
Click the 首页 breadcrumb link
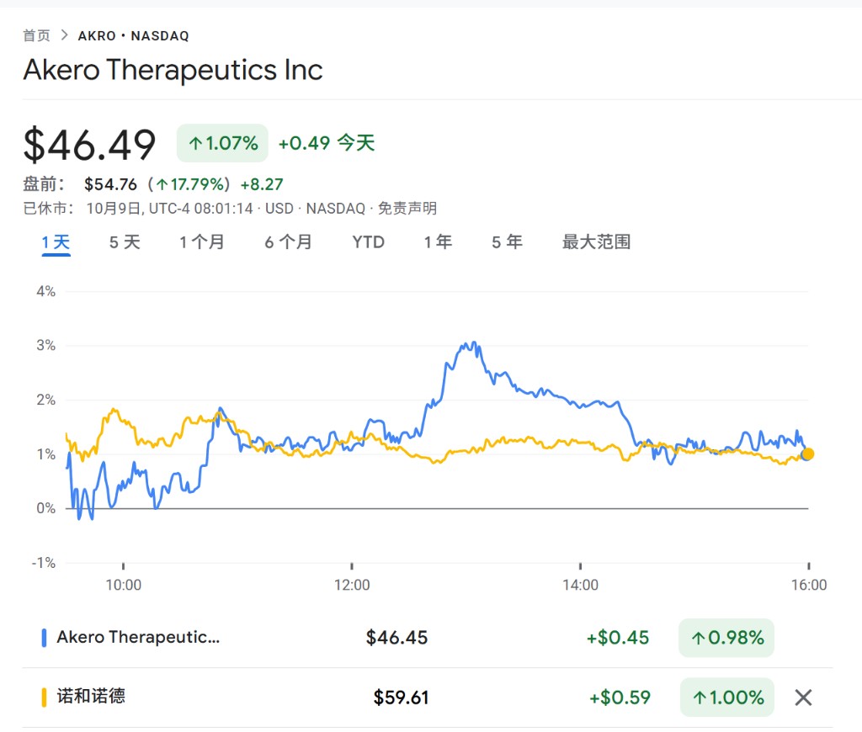[36, 35]
